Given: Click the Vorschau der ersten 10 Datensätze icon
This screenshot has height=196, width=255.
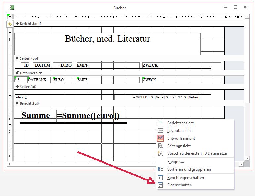Looking at the screenshot, I should pos(160,153).
